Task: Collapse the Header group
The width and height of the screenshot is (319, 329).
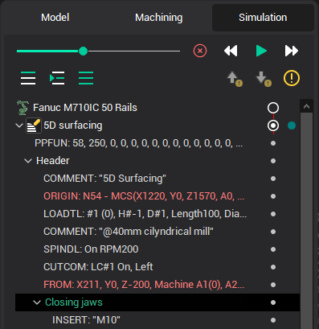Action: (28, 161)
